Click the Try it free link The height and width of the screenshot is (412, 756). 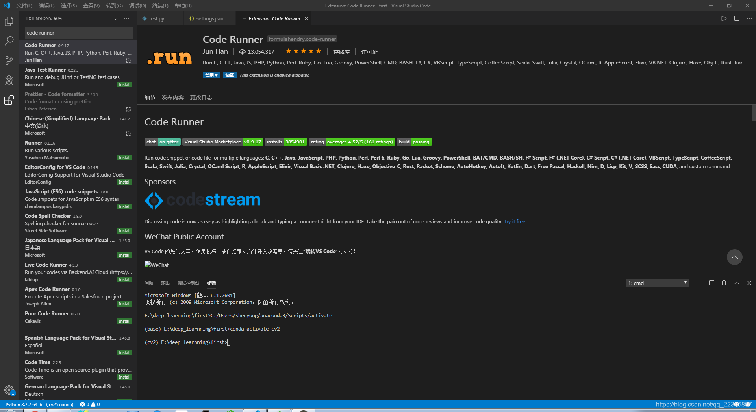tap(515, 222)
